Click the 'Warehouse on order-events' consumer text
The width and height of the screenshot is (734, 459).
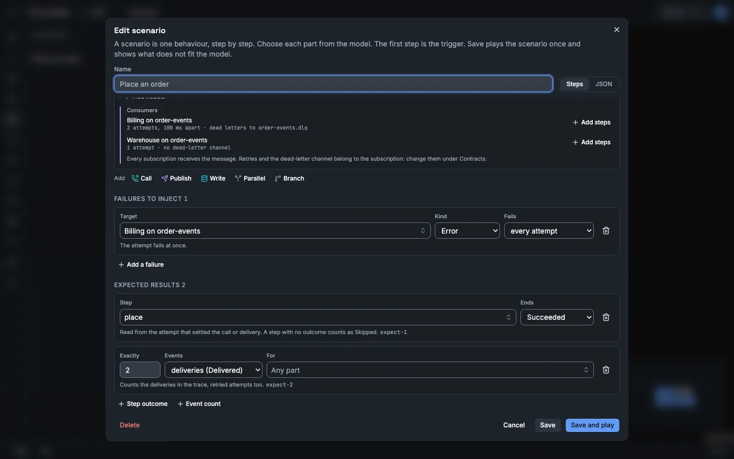point(167,140)
